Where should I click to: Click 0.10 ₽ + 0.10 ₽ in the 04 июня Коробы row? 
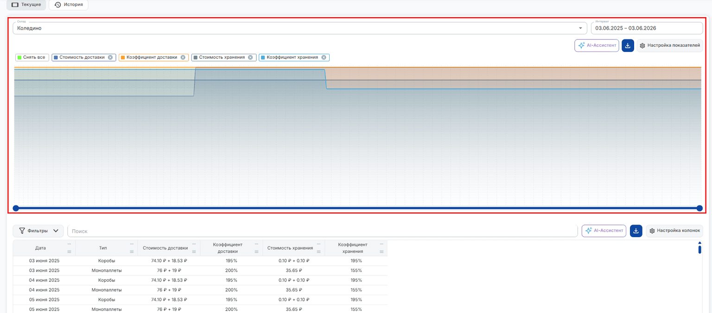pyautogui.click(x=294, y=280)
